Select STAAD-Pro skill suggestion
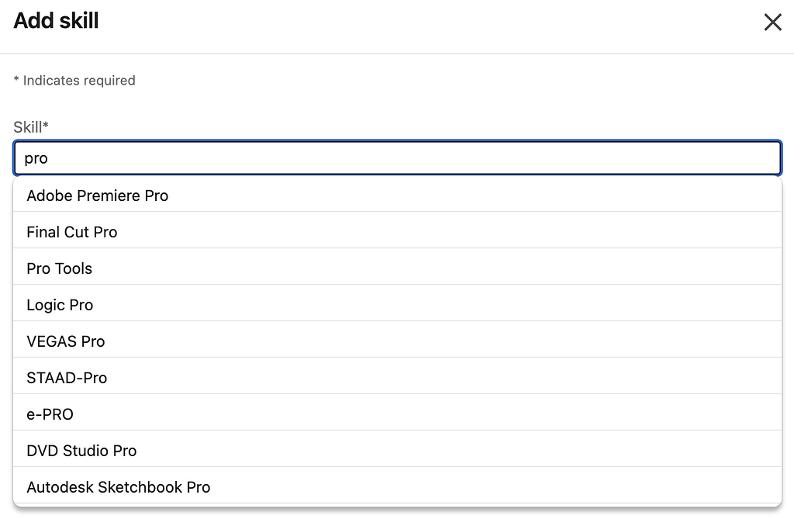This screenshot has width=794, height=519. (67, 378)
